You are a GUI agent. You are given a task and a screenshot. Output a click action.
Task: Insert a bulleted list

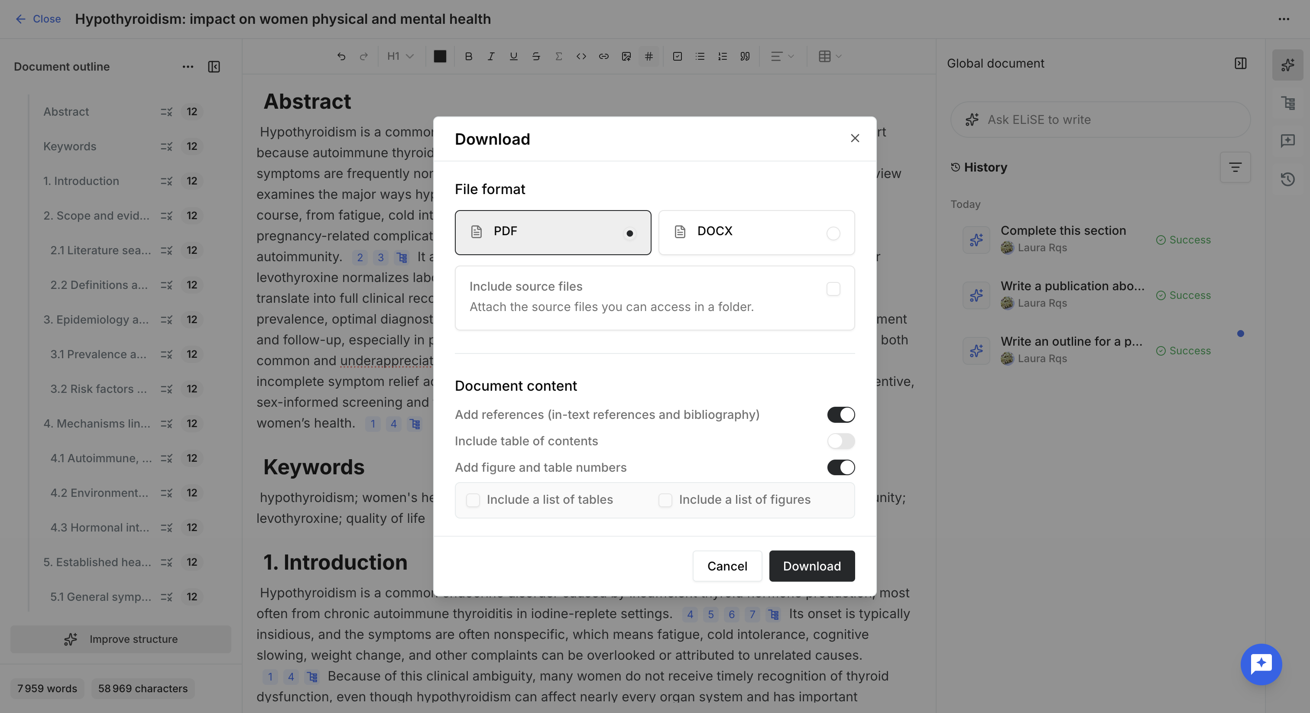click(x=700, y=56)
